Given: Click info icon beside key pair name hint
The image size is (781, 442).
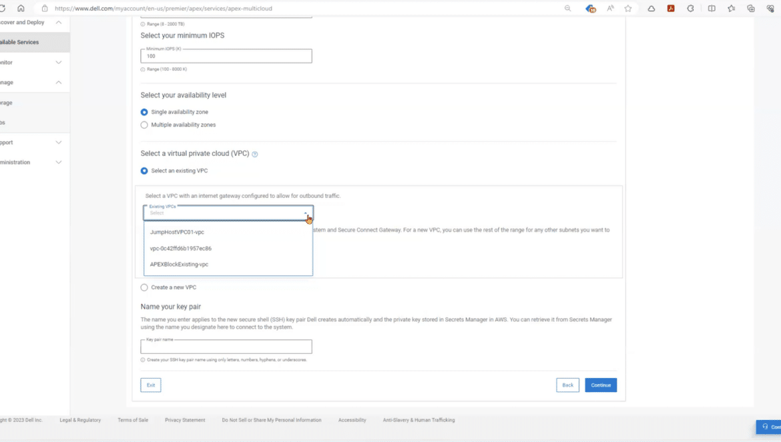Looking at the screenshot, I should click(143, 360).
